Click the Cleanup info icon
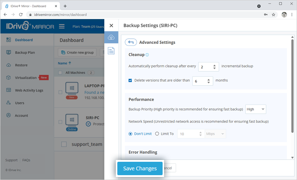 click(x=147, y=55)
